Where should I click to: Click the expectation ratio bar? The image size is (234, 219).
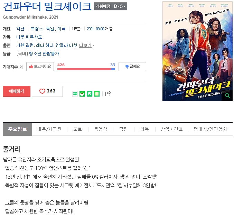(x=86, y=69)
